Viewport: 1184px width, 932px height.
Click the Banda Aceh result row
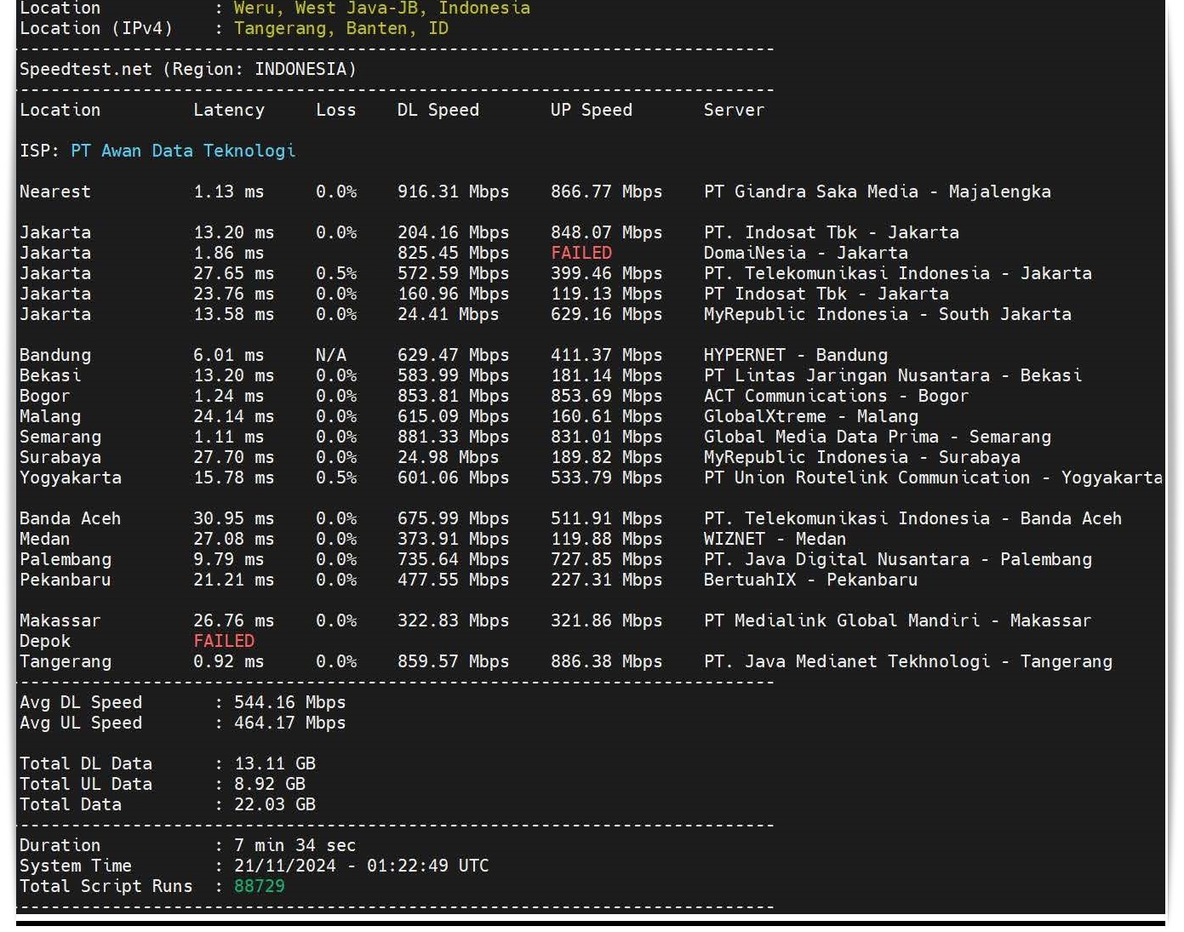(340, 518)
